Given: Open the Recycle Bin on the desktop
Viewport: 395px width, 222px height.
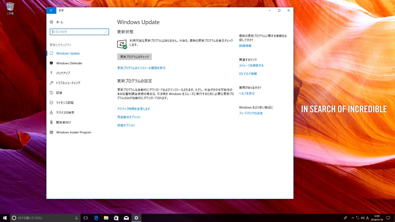Looking at the screenshot, I should pyautogui.click(x=10, y=8).
